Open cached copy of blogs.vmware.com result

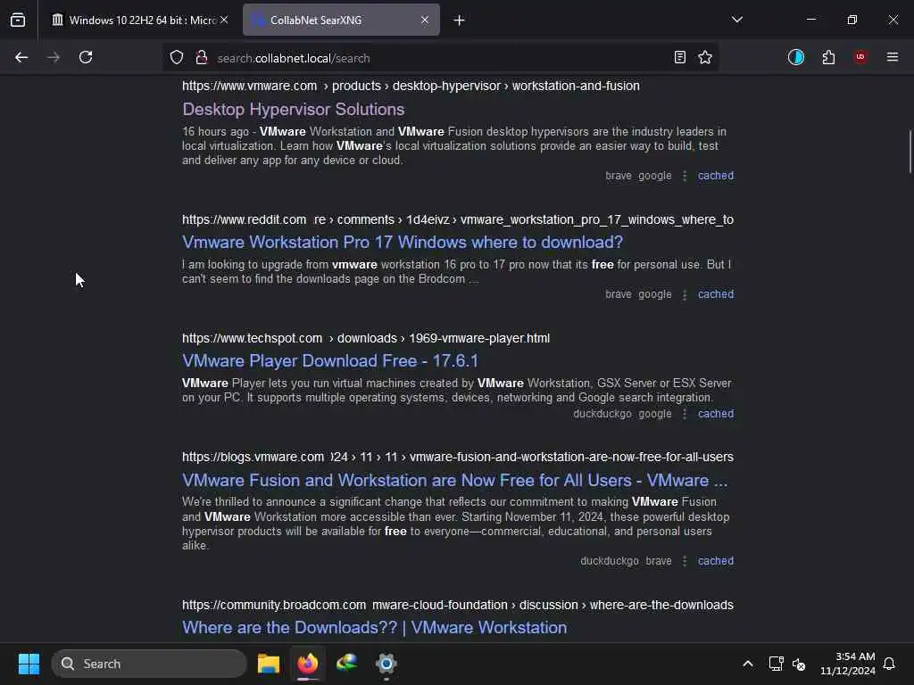click(716, 561)
